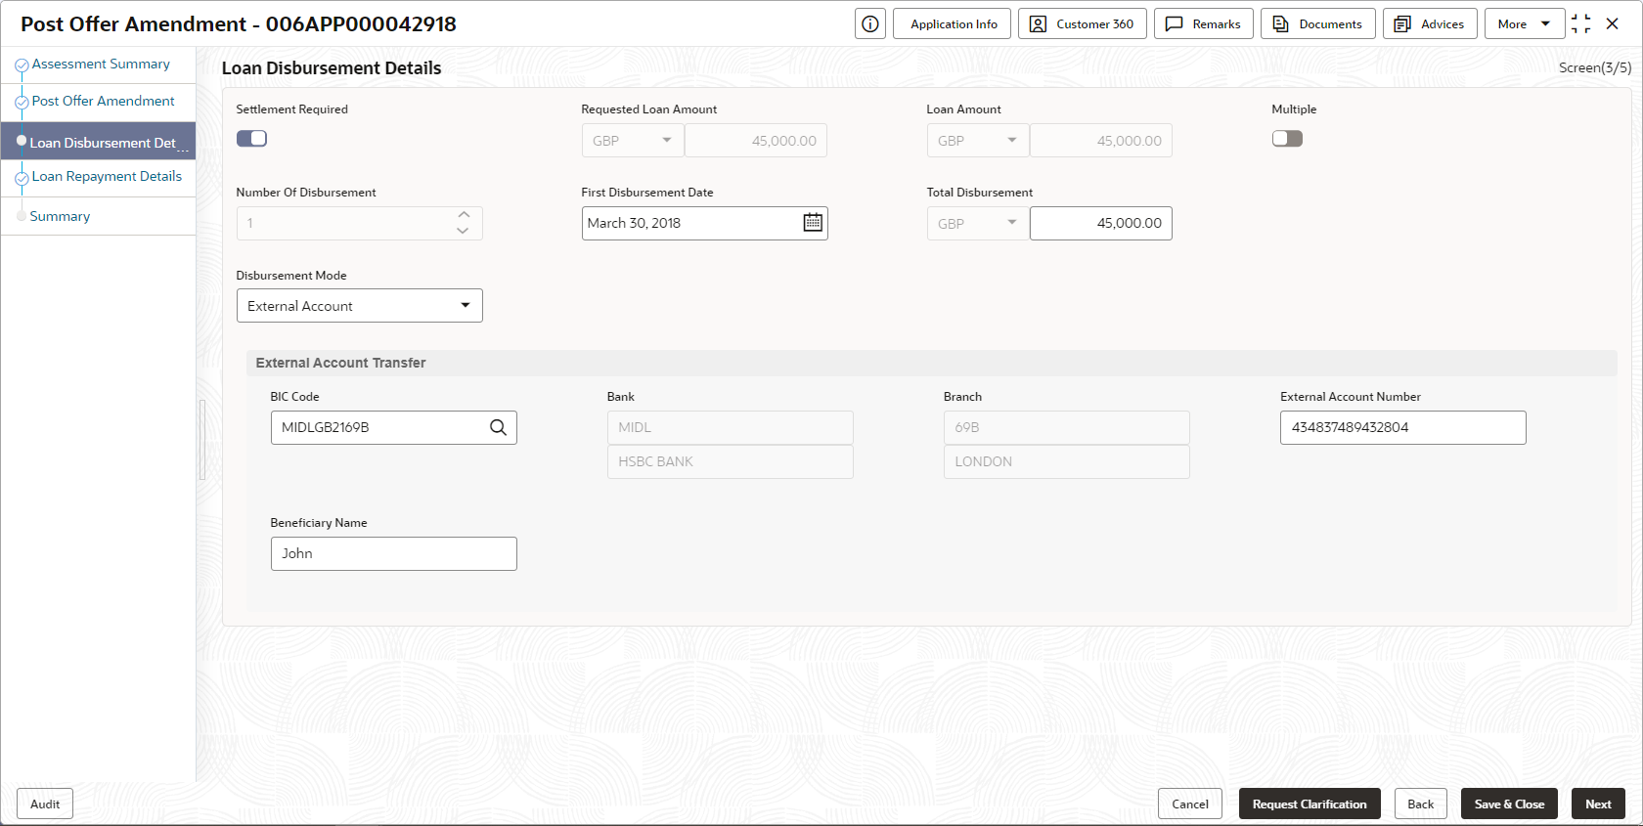
Task: Open the Advices panel
Action: coord(1430,23)
